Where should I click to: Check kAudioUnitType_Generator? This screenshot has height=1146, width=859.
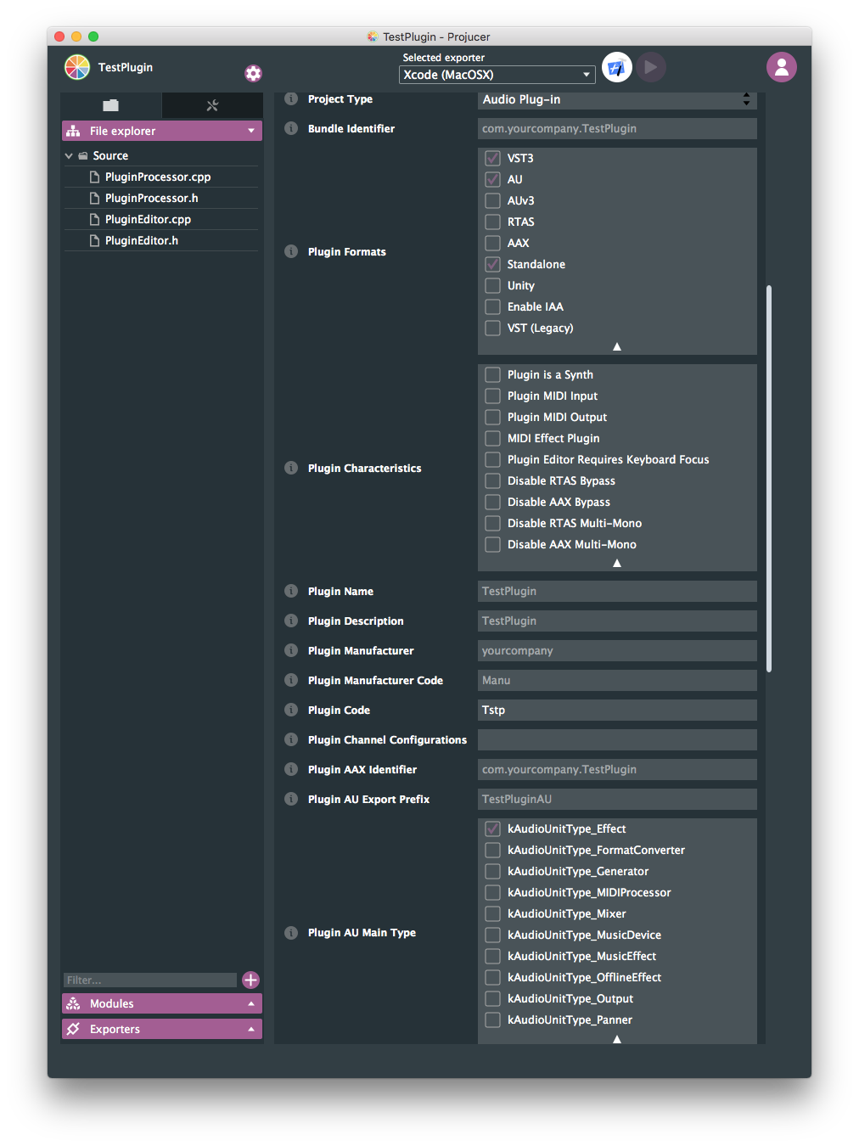(x=492, y=871)
